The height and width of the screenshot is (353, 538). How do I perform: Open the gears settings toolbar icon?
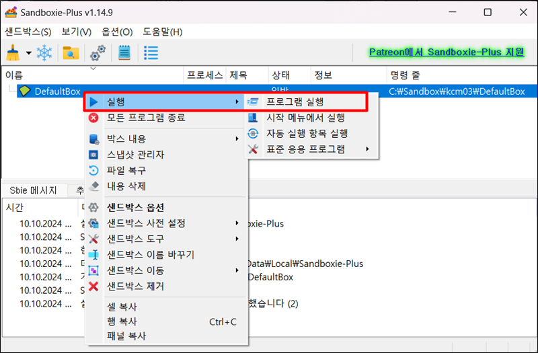point(98,53)
